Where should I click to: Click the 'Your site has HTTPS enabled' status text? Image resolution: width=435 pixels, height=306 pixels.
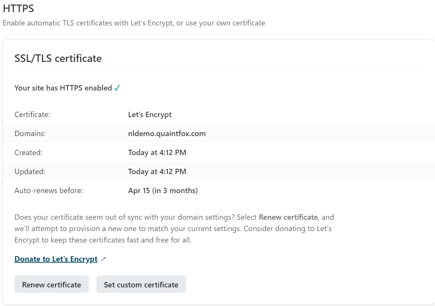click(63, 88)
